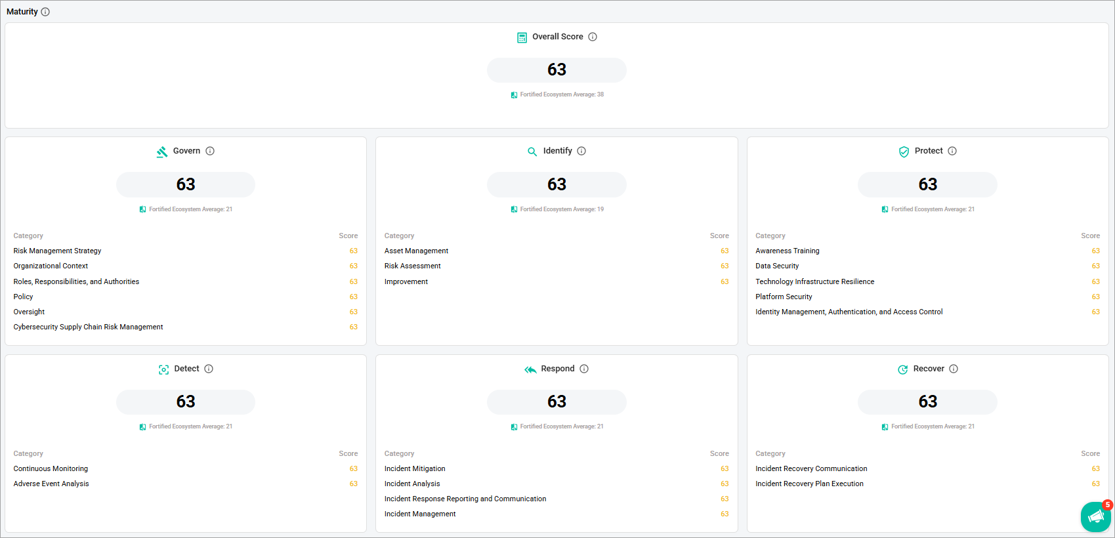Click the Govern score 63 pill
1115x538 pixels.
point(186,184)
